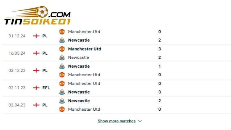Click England flag next to EFL

tap(36, 88)
